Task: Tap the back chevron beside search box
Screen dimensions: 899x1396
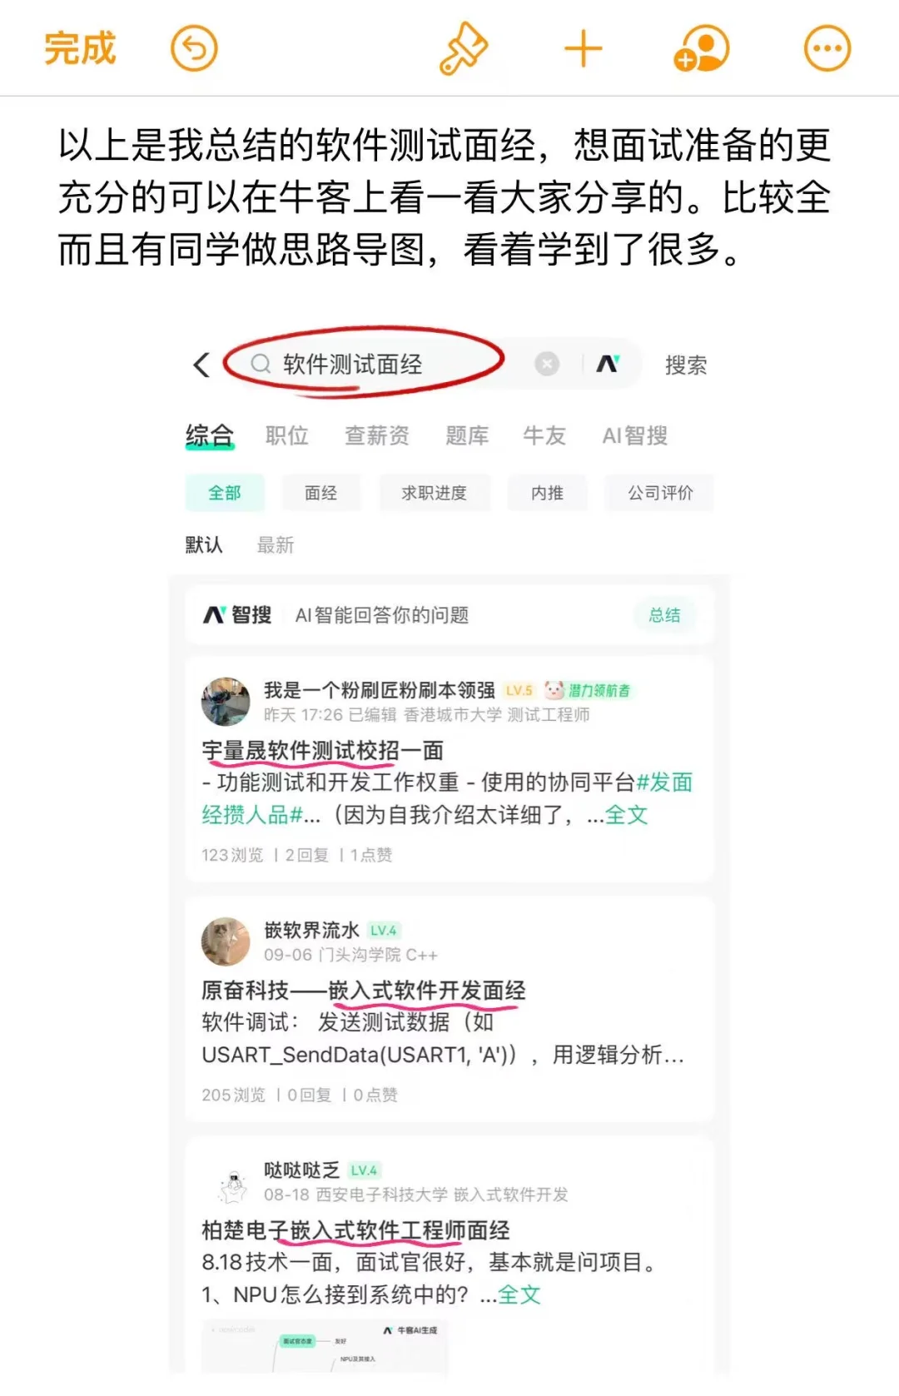Action: click(201, 365)
